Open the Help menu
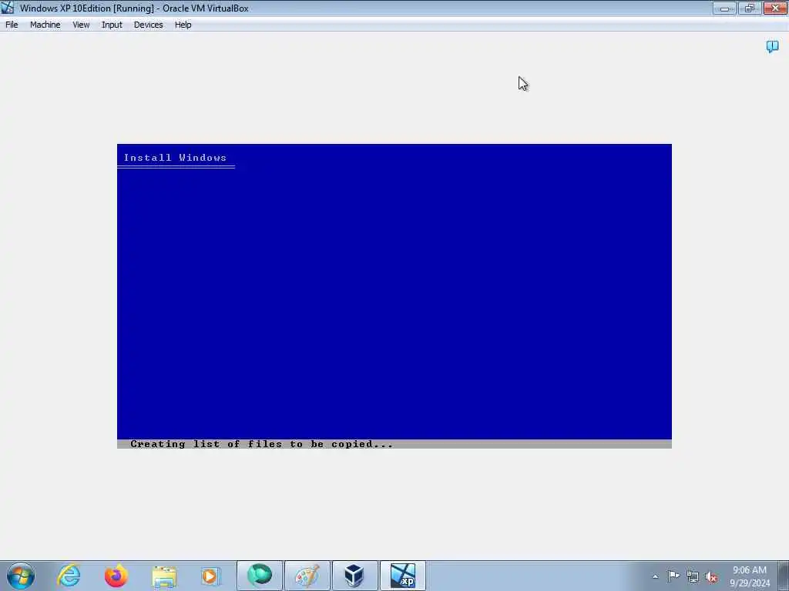Viewport: 789px width, 591px height. (183, 25)
